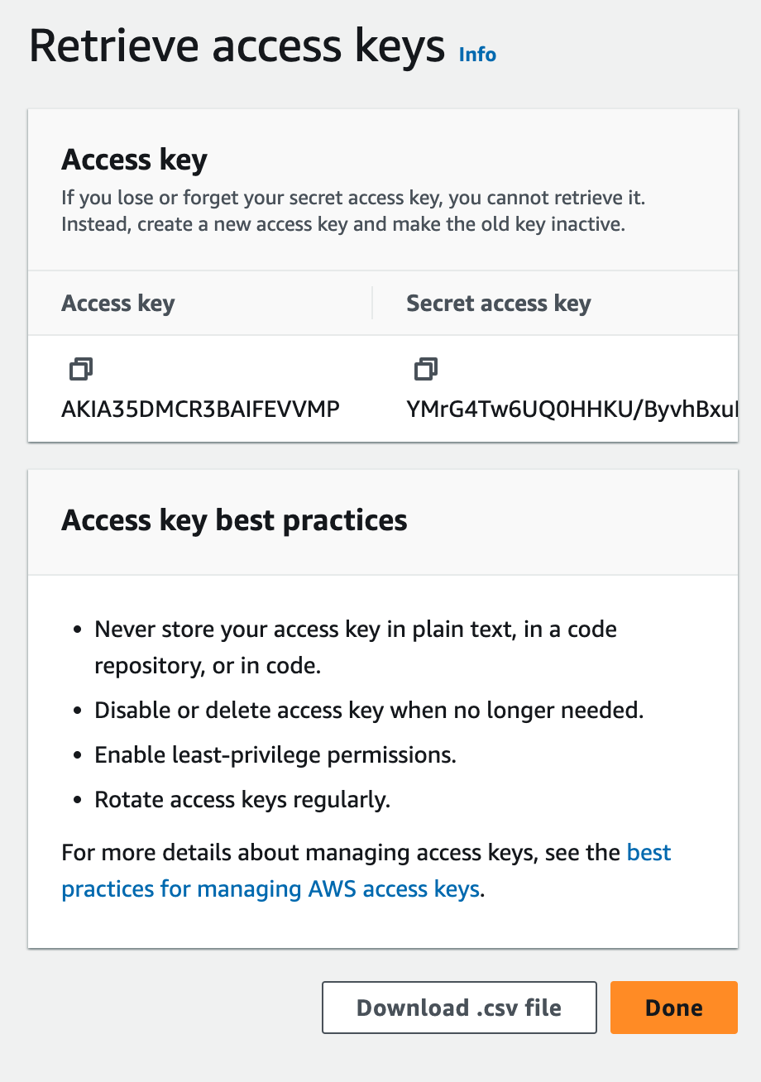
Task: Click the Access key column header
Action: click(118, 304)
